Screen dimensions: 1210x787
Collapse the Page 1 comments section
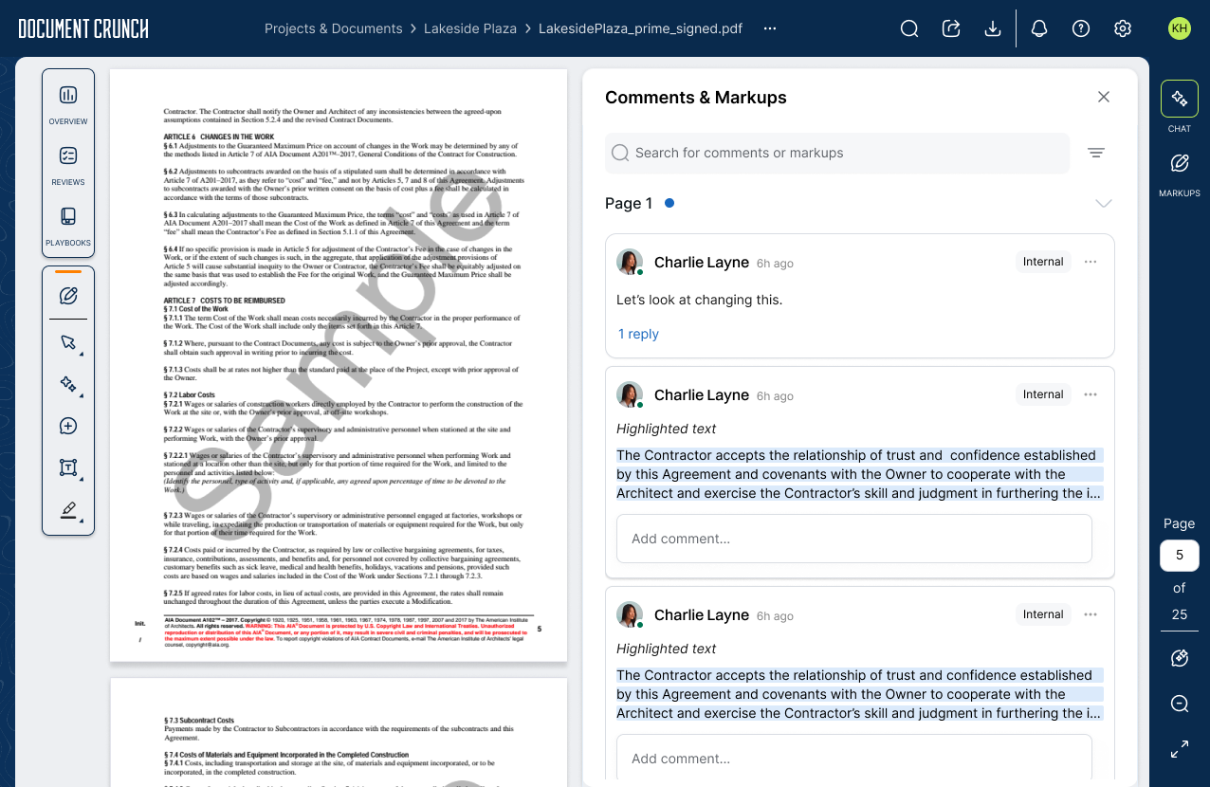[1104, 203]
